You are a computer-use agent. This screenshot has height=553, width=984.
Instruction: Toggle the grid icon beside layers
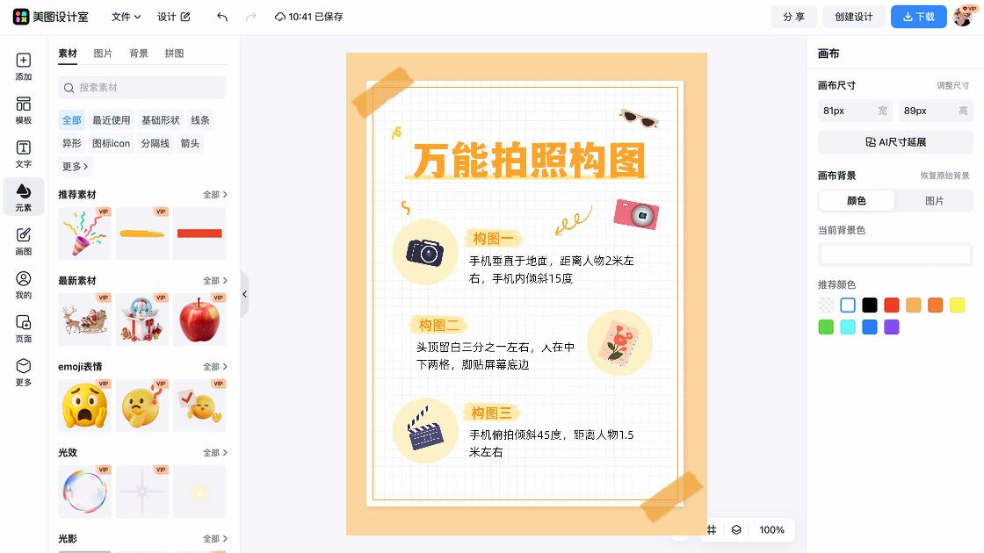(711, 530)
